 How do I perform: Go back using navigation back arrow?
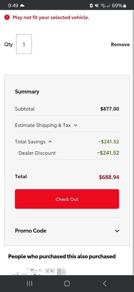104,283
